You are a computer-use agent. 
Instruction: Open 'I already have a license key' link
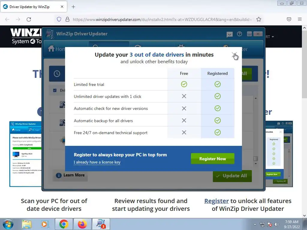pyautogui.click(x=97, y=162)
